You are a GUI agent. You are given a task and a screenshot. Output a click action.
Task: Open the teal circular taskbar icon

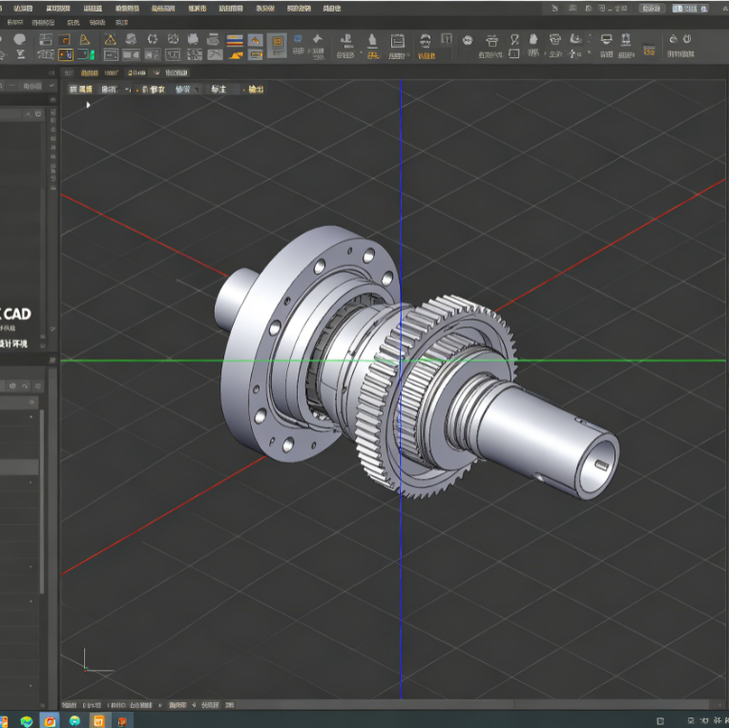[74, 721]
